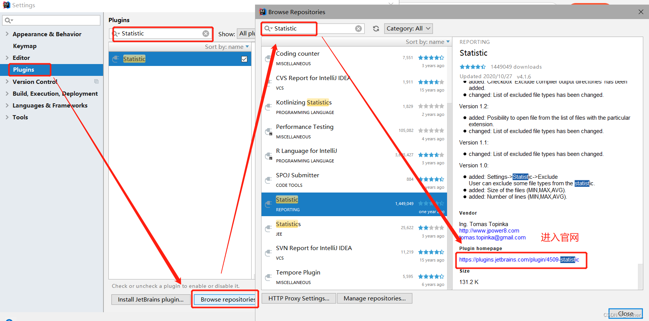The height and width of the screenshot is (321, 649).
Task: Open Sort by: name in Browse Repositories
Action: click(x=428, y=42)
